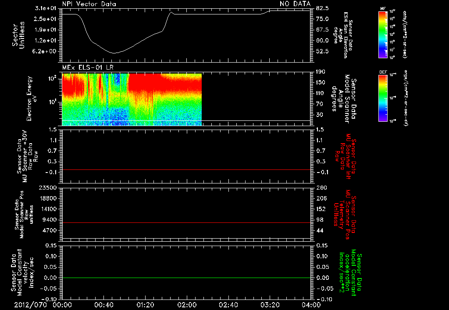Click the '14100' scanner position tick
Screen dimensions: 449x310
[47, 209]
